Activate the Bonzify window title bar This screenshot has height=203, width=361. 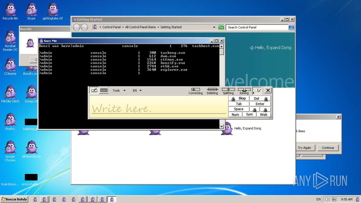[45, 29]
